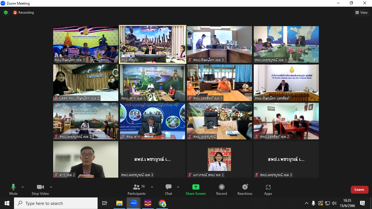Screen dimensions: 372x209
Task: Toggle Stop Video camera button
Action: (40, 189)
